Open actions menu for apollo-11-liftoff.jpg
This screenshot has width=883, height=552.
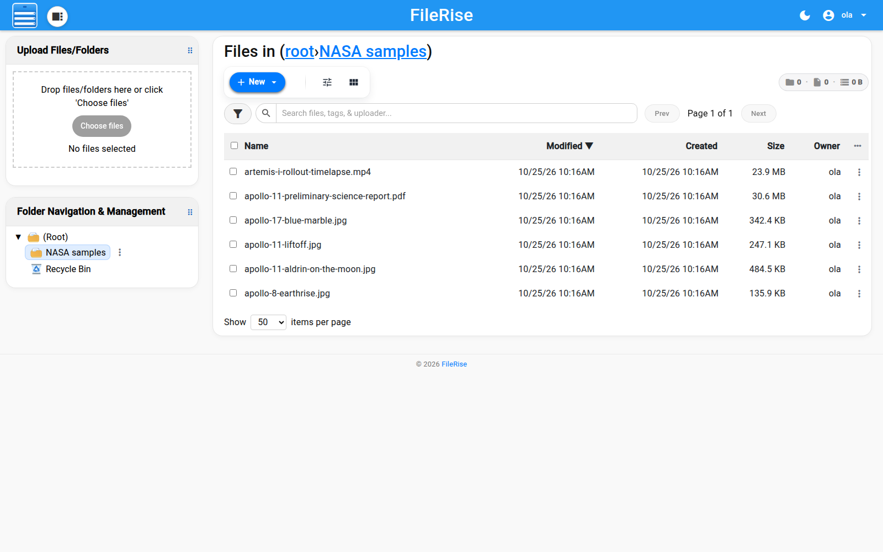pyautogui.click(x=859, y=245)
